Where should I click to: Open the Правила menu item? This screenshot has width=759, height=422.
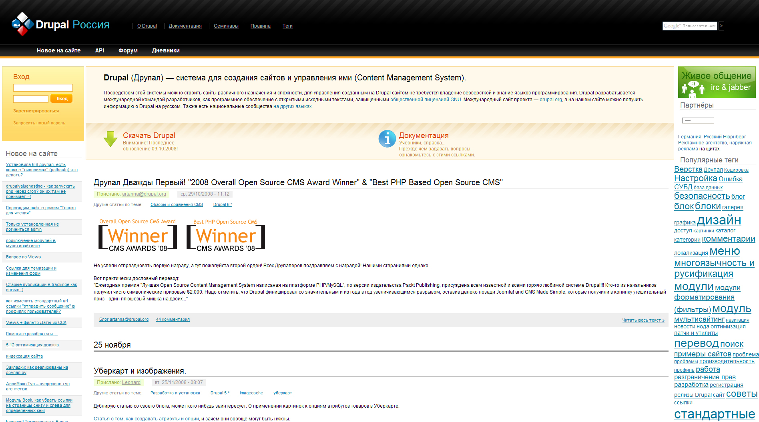click(261, 26)
